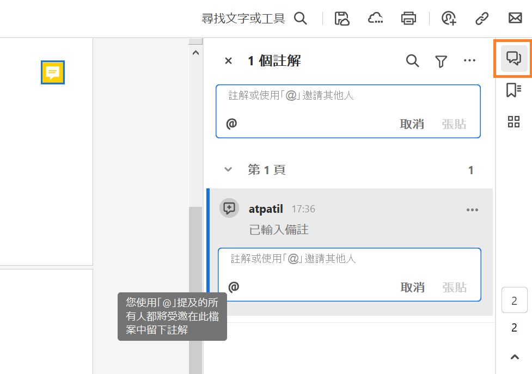
Task: Cancel the new comment with 取消
Action: (x=413, y=124)
